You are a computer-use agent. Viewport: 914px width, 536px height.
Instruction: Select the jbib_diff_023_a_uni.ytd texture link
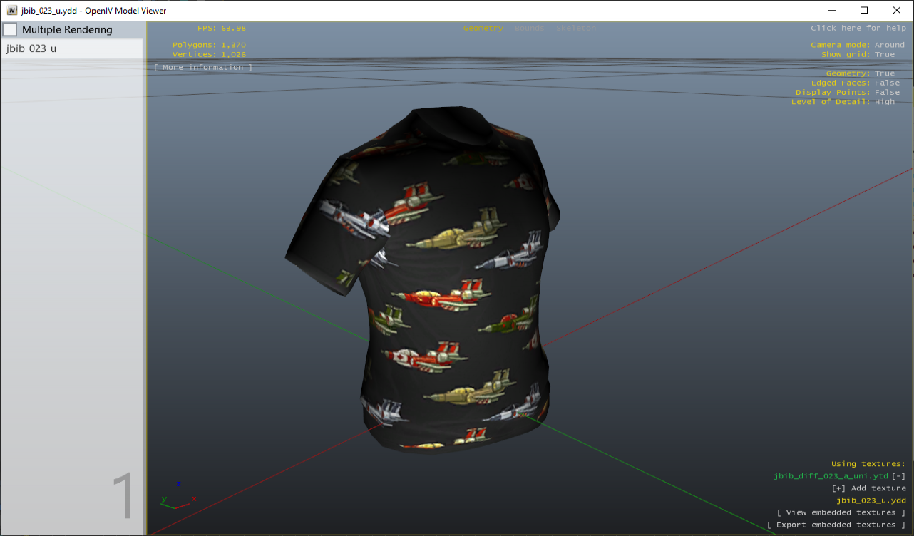point(831,476)
